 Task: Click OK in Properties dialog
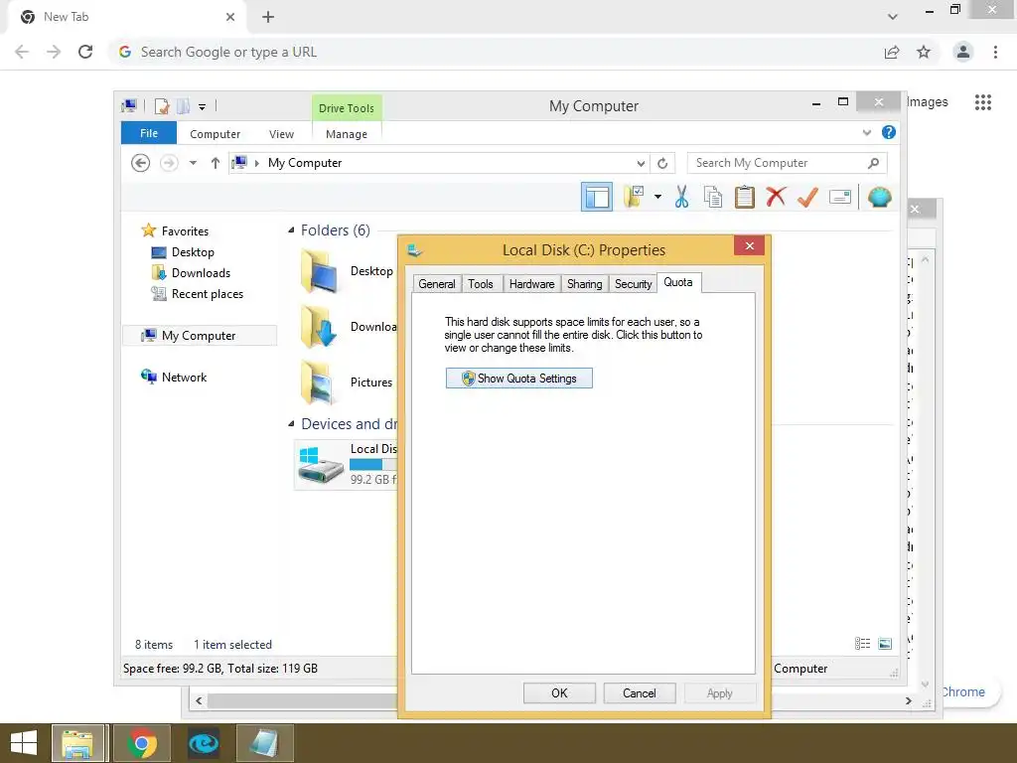pyautogui.click(x=559, y=692)
